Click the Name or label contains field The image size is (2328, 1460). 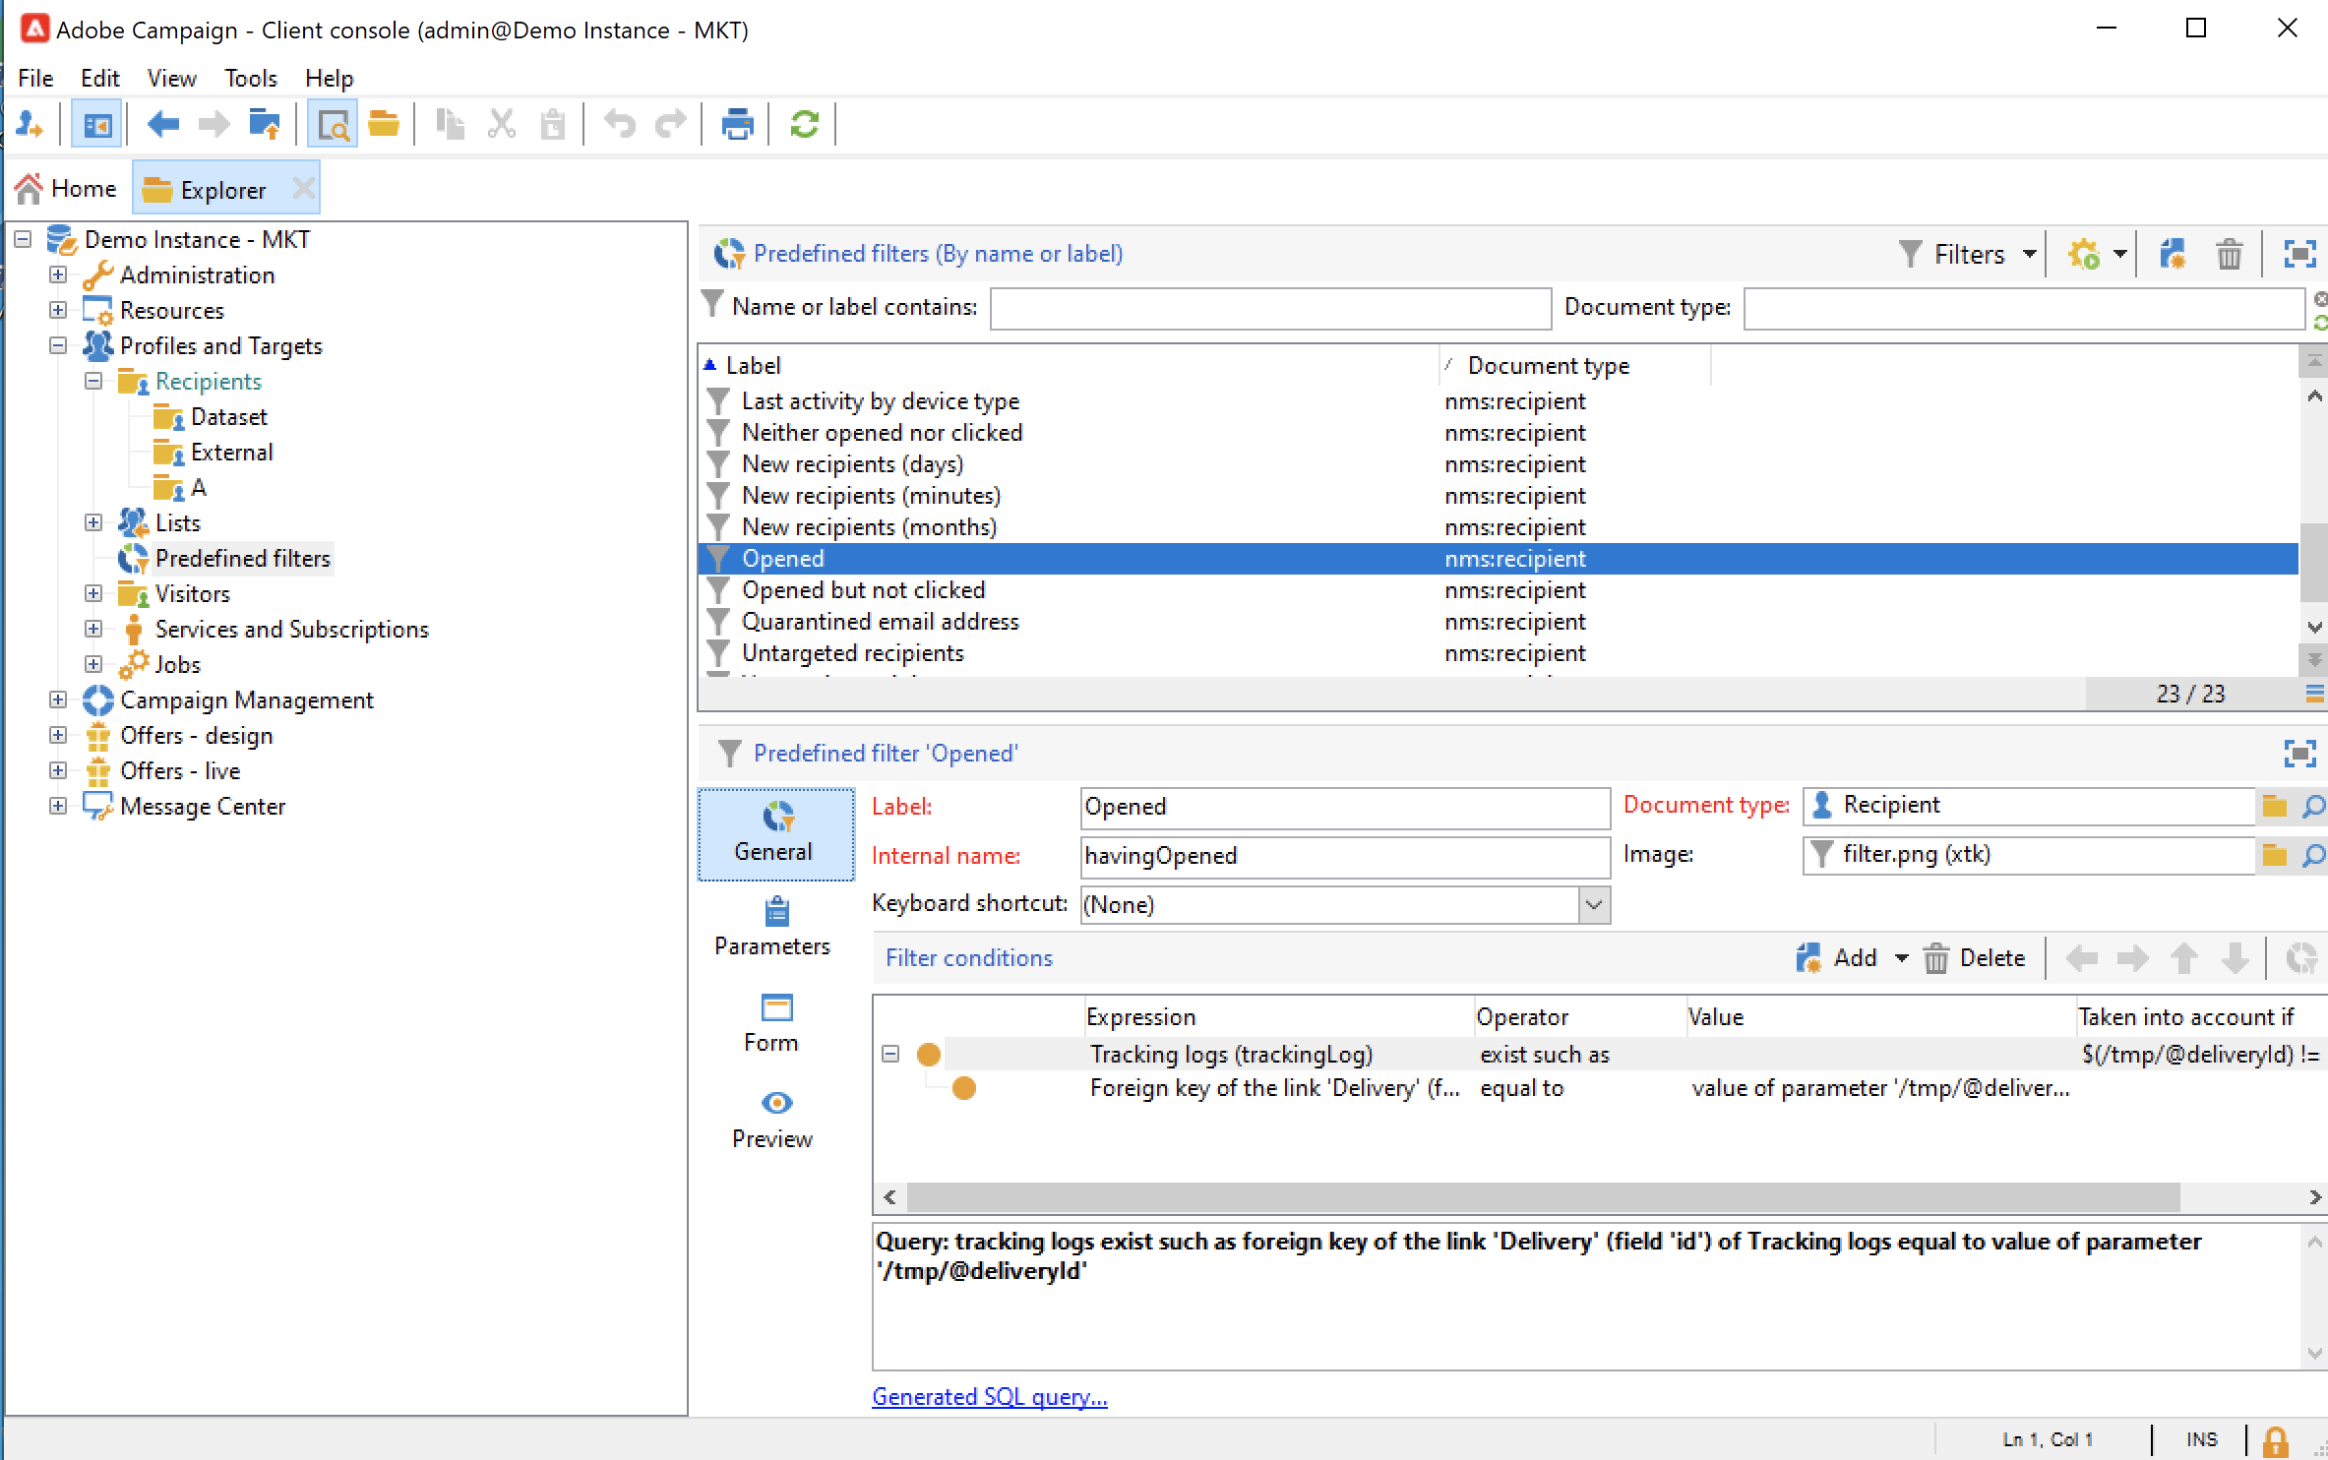click(x=1269, y=309)
